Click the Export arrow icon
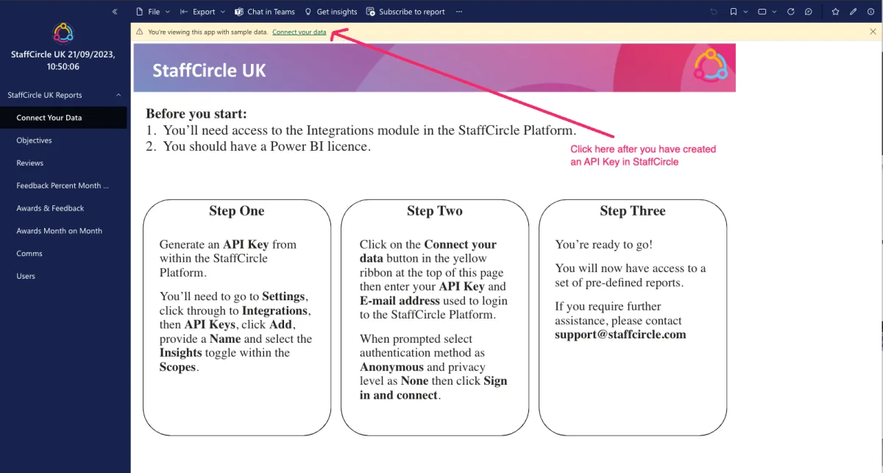This screenshot has height=473, width=883. (184, 12)
